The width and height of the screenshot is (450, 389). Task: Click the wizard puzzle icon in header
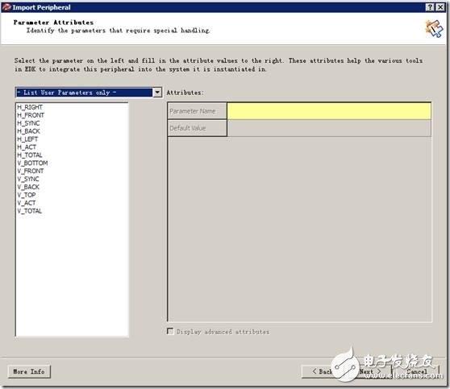pyautogui.click(x=434, y=28)
